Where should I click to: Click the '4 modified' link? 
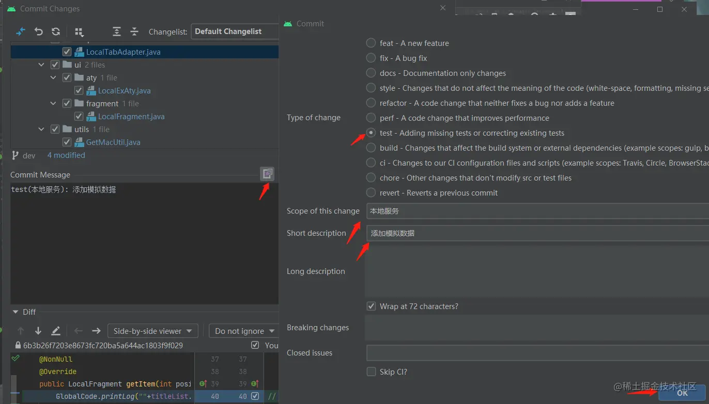point(66,155)
